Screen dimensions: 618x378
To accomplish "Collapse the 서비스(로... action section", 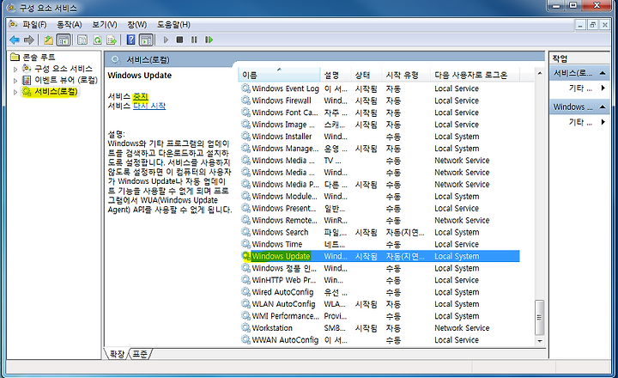I will click(603, 73).
